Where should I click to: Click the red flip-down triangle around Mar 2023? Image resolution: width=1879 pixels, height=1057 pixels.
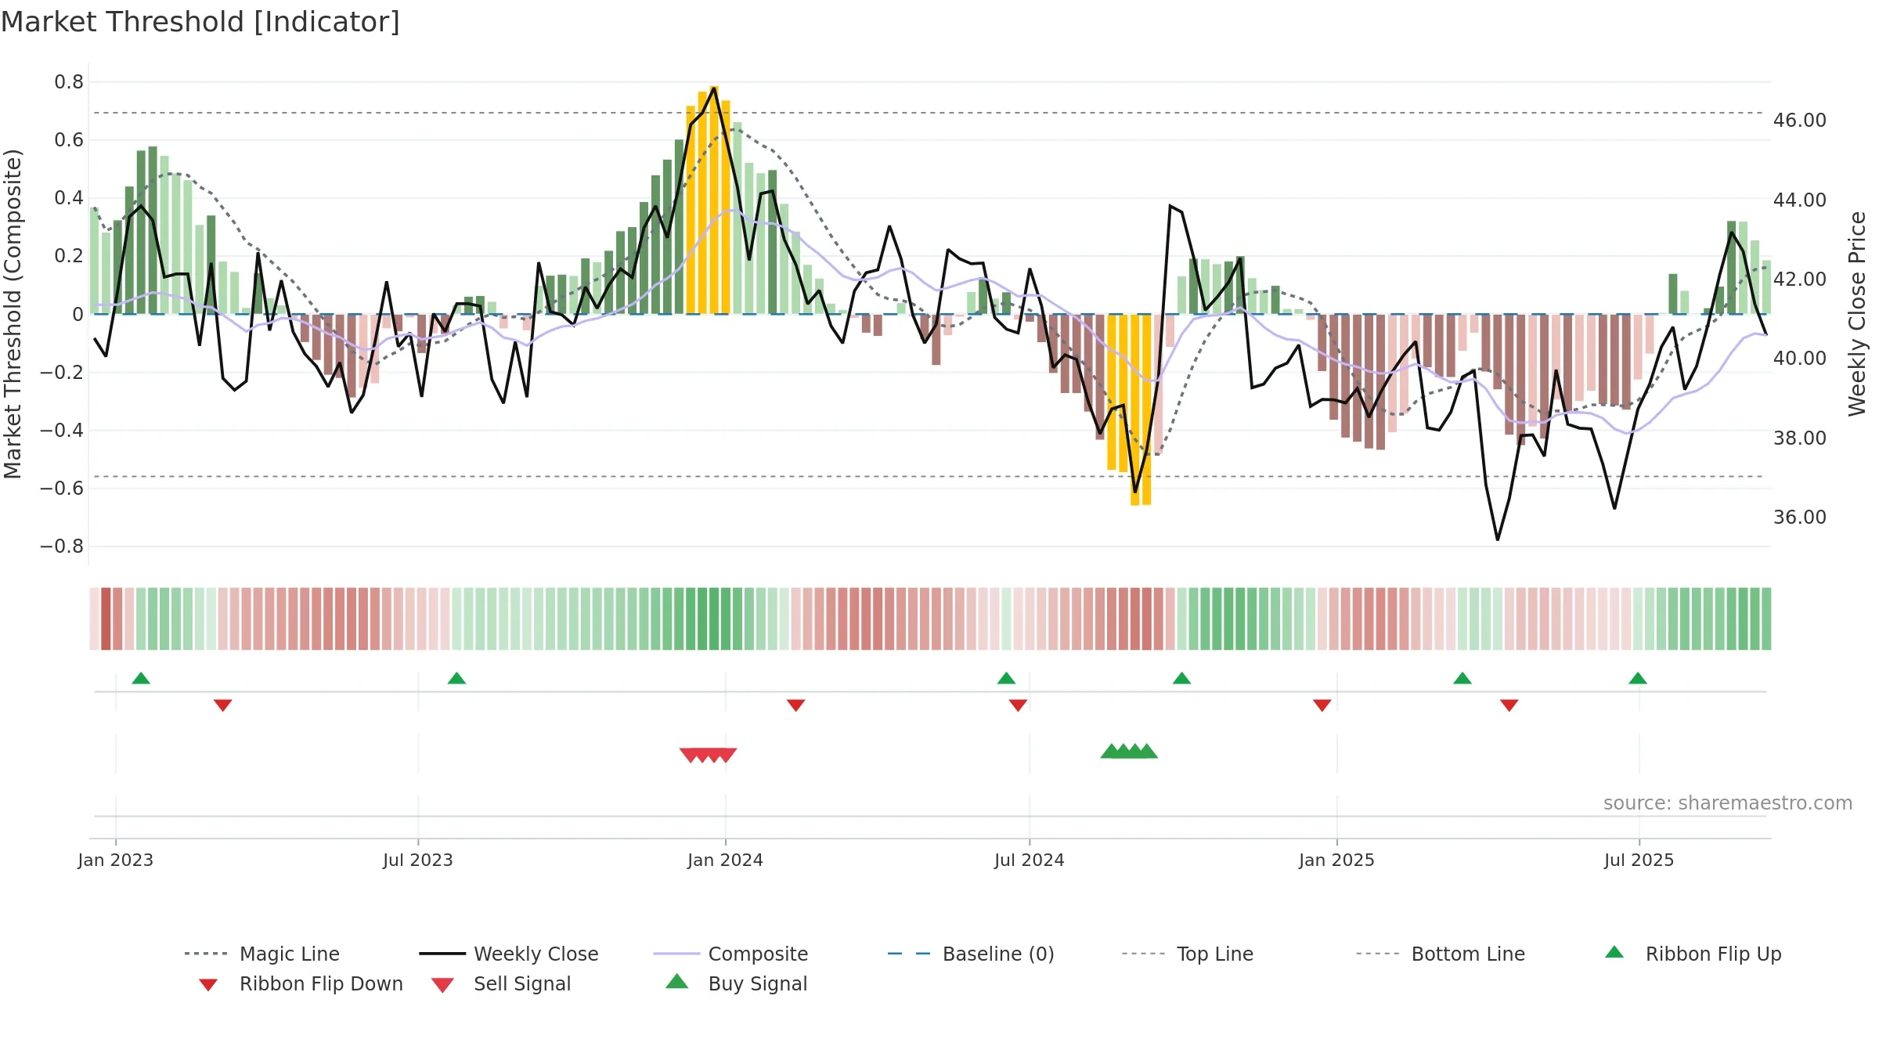click(x=222, y=705)
